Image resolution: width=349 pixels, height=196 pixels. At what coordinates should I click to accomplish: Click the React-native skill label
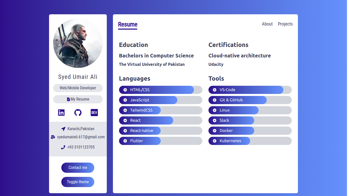click(x=142, y=131)
